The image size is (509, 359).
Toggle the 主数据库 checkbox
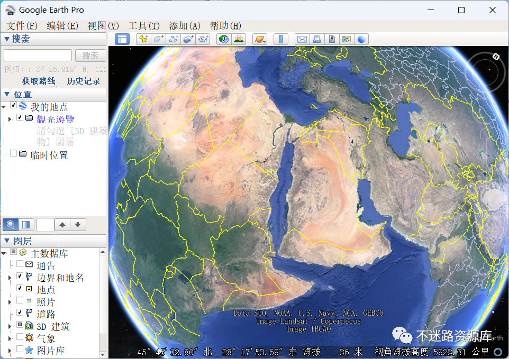[x=13, y=251]
